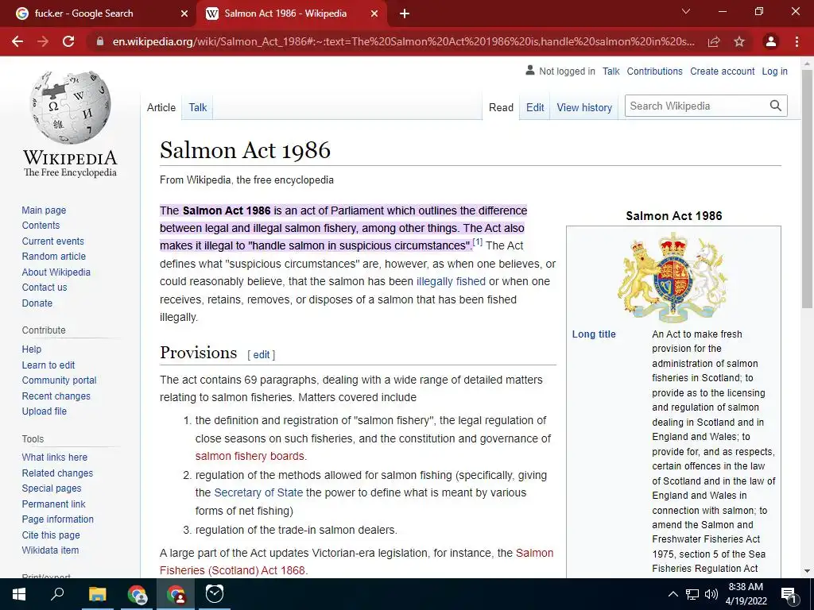Open a new tab with the plus button

pyautogui.click(x=405, y=14)
